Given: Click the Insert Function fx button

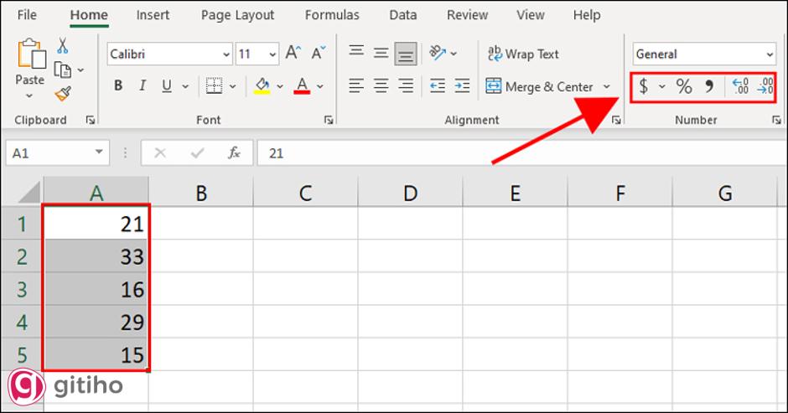Looking at the screenshot, I should point(234,152).
